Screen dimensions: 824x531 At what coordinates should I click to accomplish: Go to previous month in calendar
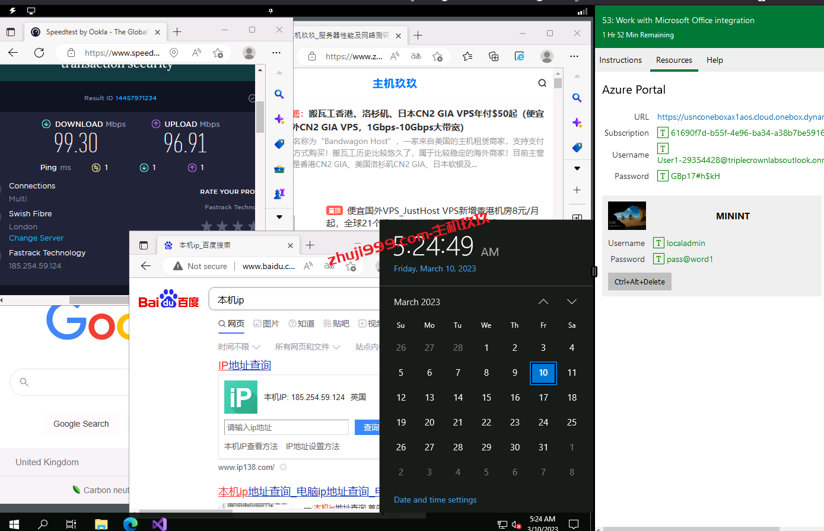(x=543, y=302)
